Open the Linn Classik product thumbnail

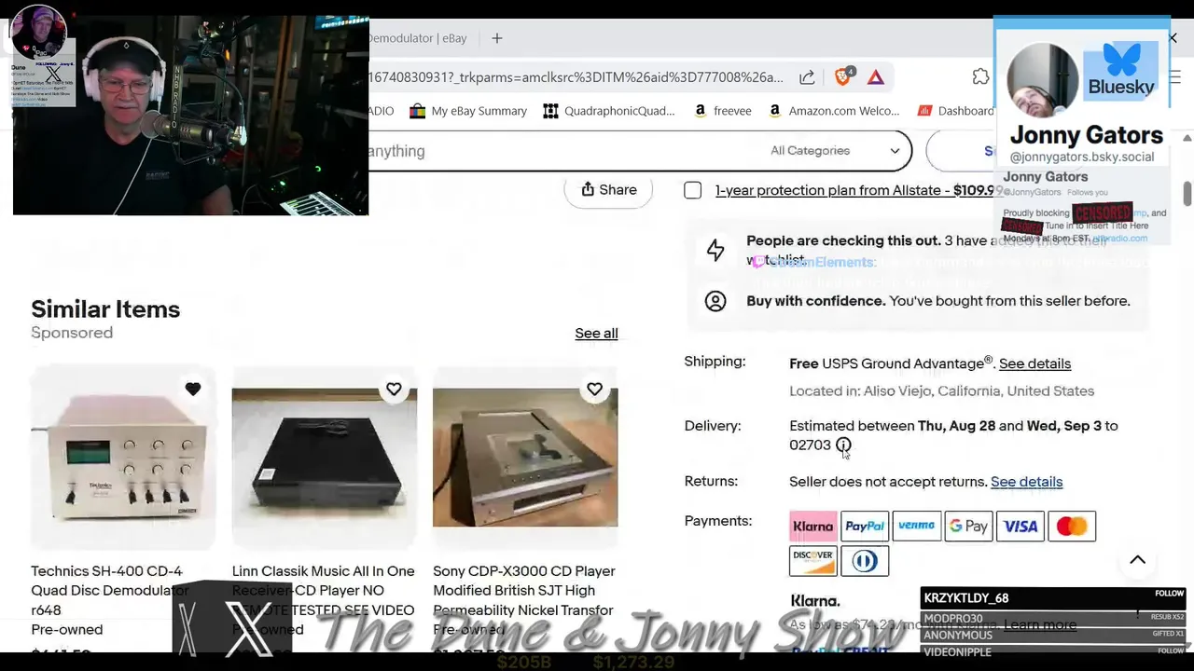(x=324, y=457)
